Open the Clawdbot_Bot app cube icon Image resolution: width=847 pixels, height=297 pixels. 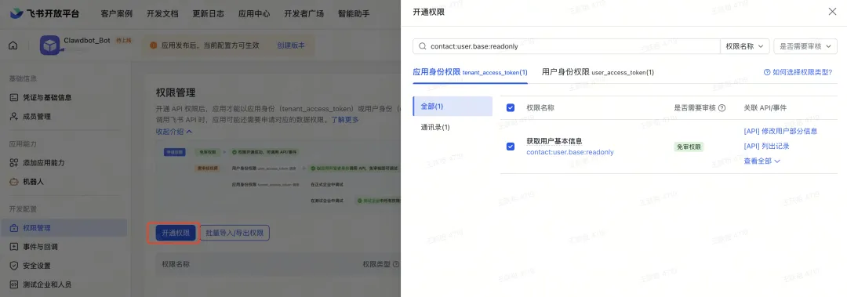pyautogui.click(x=49, y=45)
